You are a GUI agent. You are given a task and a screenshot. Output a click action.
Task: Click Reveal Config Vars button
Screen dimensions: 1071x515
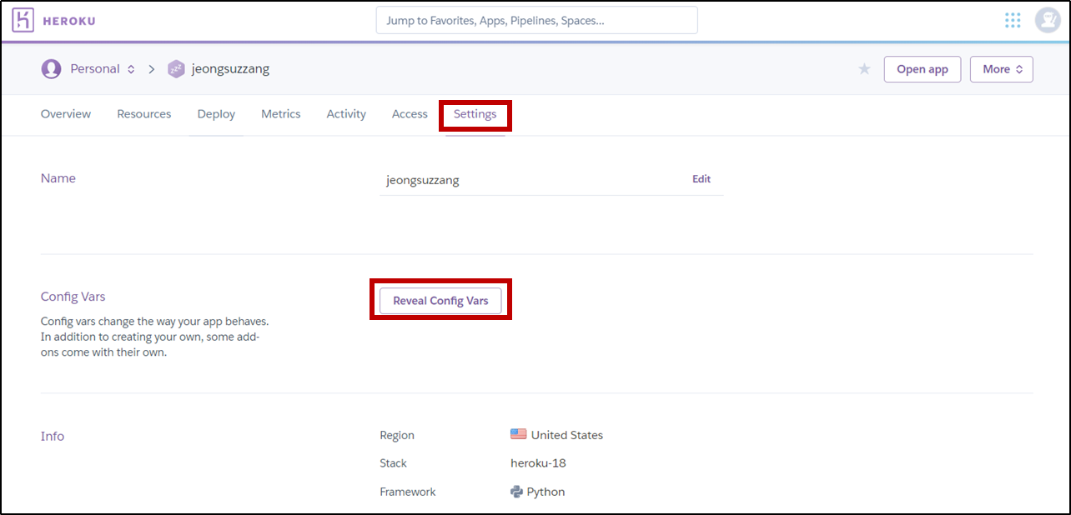[x=440, y=301]
